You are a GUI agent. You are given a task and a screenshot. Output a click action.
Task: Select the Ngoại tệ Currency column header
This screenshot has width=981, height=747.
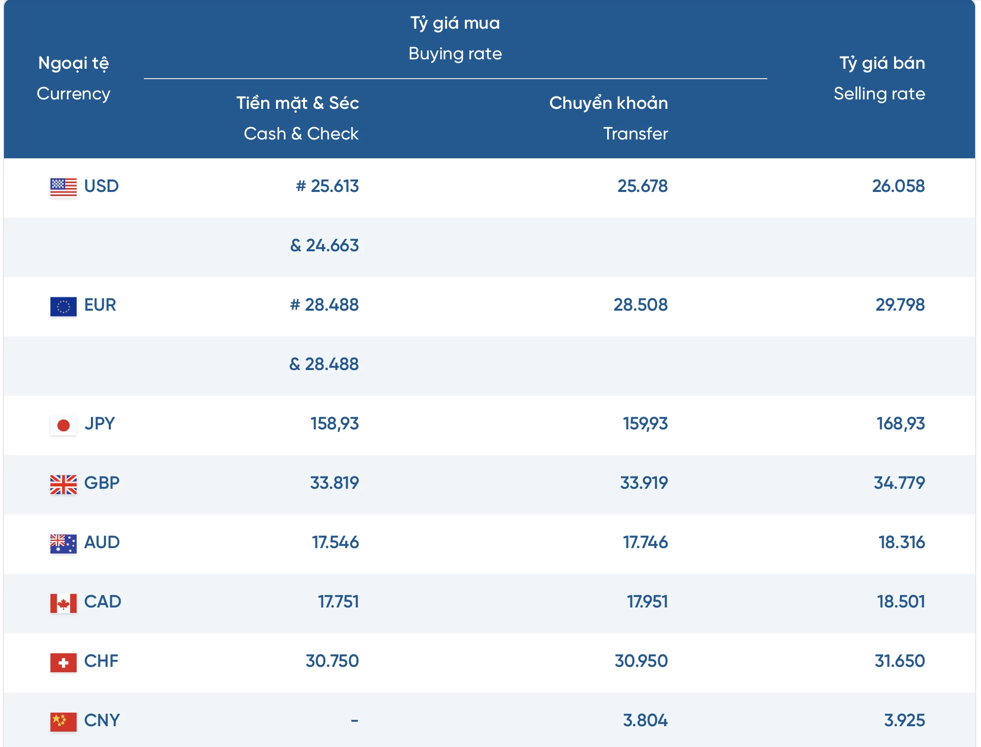(73, 78)
